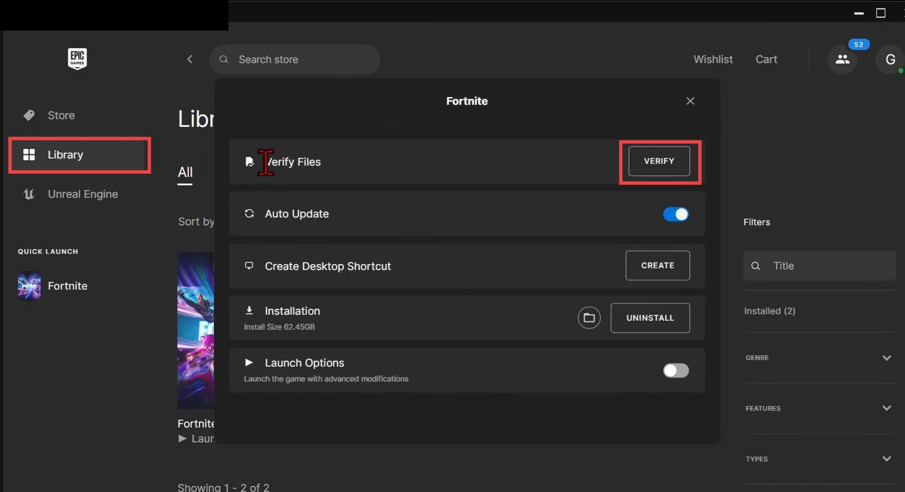Click the Search store input field
The image size is (905, 492).
click(295, 60)
